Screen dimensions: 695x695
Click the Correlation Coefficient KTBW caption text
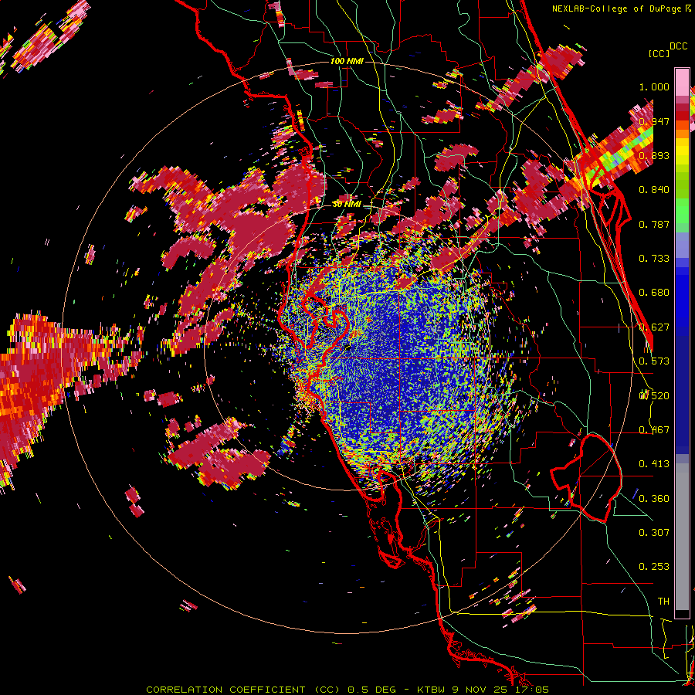pos(347,690)
